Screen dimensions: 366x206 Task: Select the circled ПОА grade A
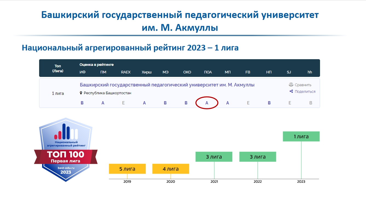207,103
